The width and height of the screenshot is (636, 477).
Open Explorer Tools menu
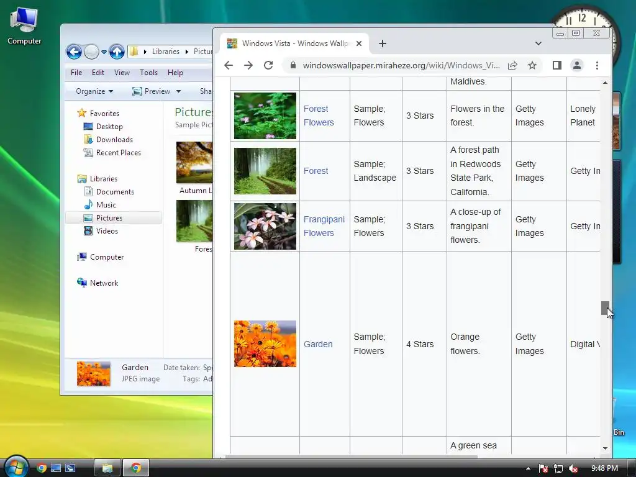pyautogui.click(x=148, y=73)
